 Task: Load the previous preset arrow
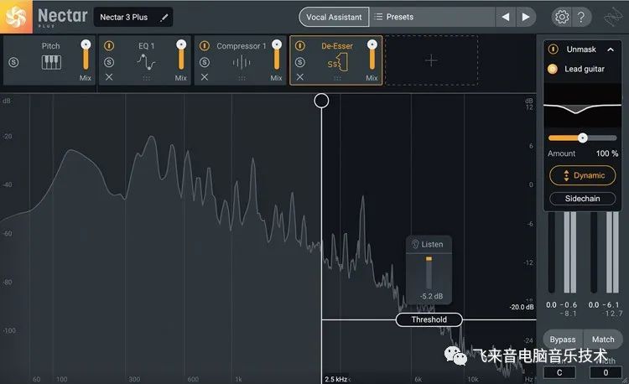[506, 18]
